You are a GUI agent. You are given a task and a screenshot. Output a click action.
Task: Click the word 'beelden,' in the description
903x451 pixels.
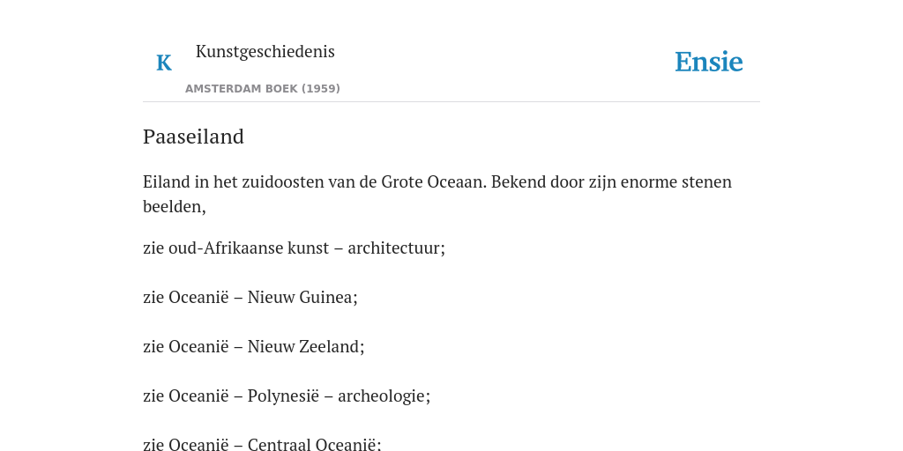click(x=175, y=206)
